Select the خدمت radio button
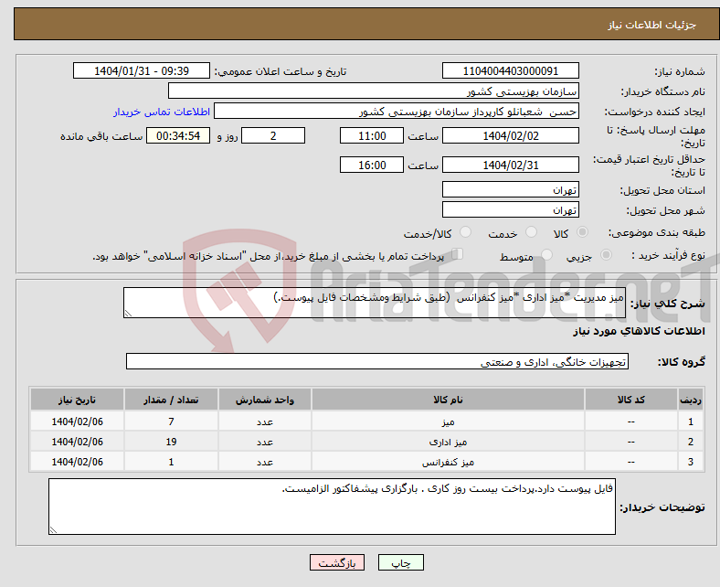 531,232
